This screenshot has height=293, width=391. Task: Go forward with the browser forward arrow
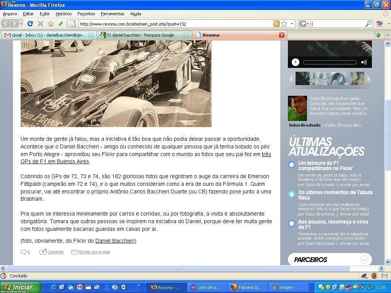click(x=15, y=24)
